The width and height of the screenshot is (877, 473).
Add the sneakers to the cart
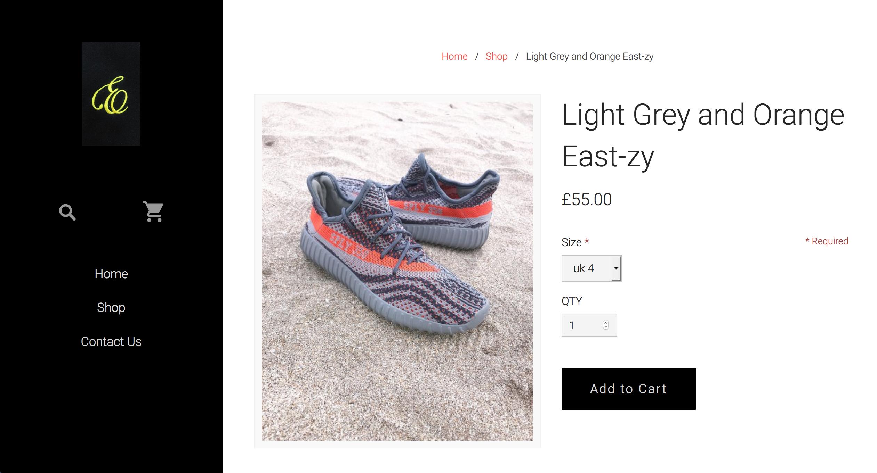pos(629,389)
